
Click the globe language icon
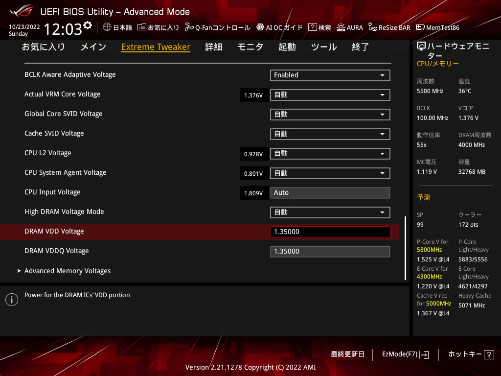pyautogui.click(x=107, y=27)
